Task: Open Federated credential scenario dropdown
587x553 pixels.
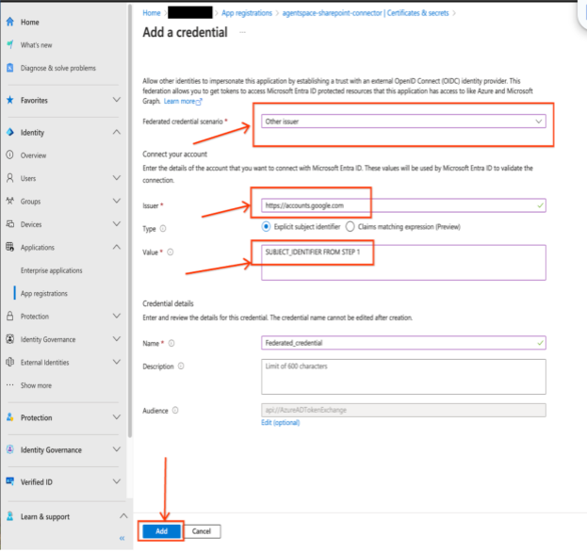Action: 403,122
